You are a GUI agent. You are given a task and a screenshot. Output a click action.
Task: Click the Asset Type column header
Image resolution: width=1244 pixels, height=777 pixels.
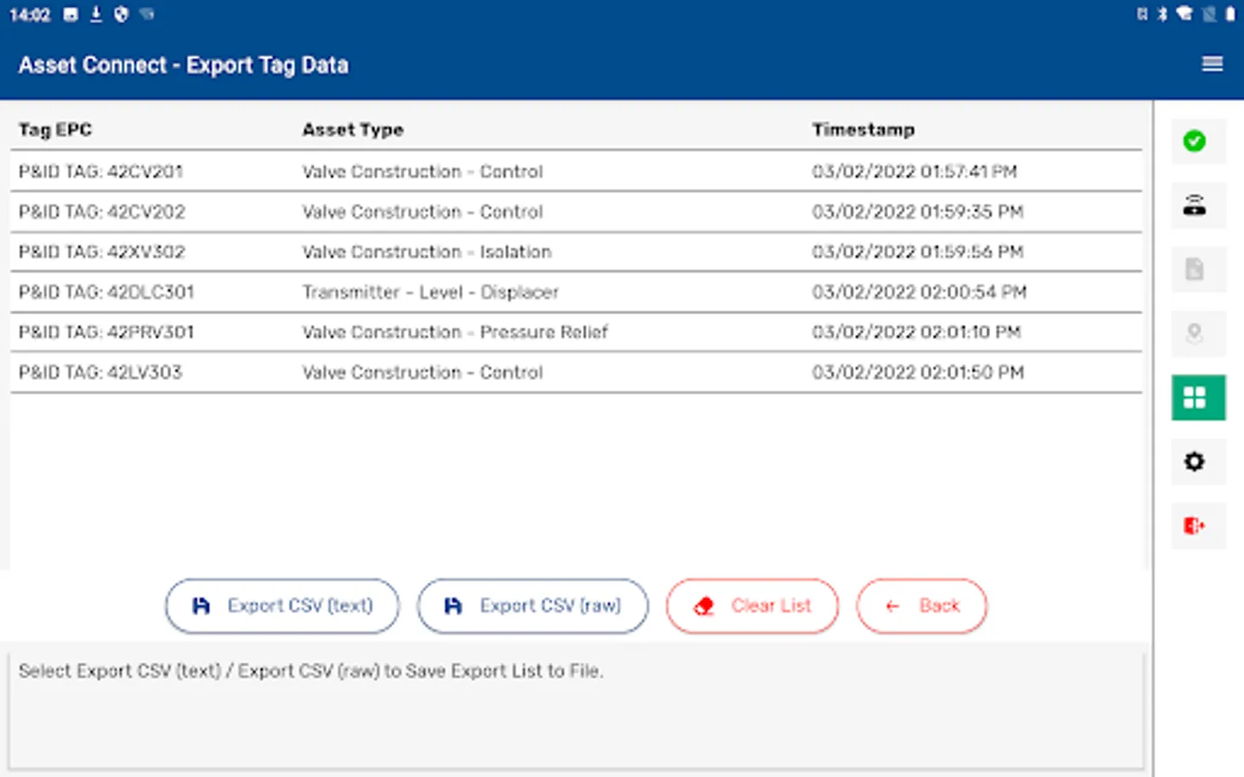pyautogui.click(x=352, y=130)
